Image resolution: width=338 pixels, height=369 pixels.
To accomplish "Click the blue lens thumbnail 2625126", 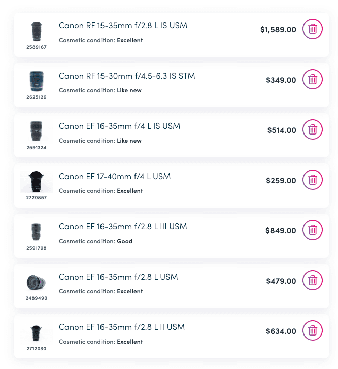I will tap(37, 81).
